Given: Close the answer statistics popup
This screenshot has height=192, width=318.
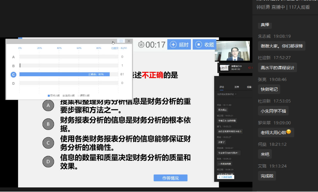Looking at the screenshot, I should tap(129, 41).
